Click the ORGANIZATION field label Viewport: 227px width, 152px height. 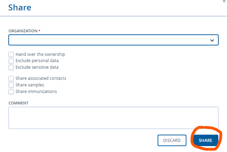23,31
